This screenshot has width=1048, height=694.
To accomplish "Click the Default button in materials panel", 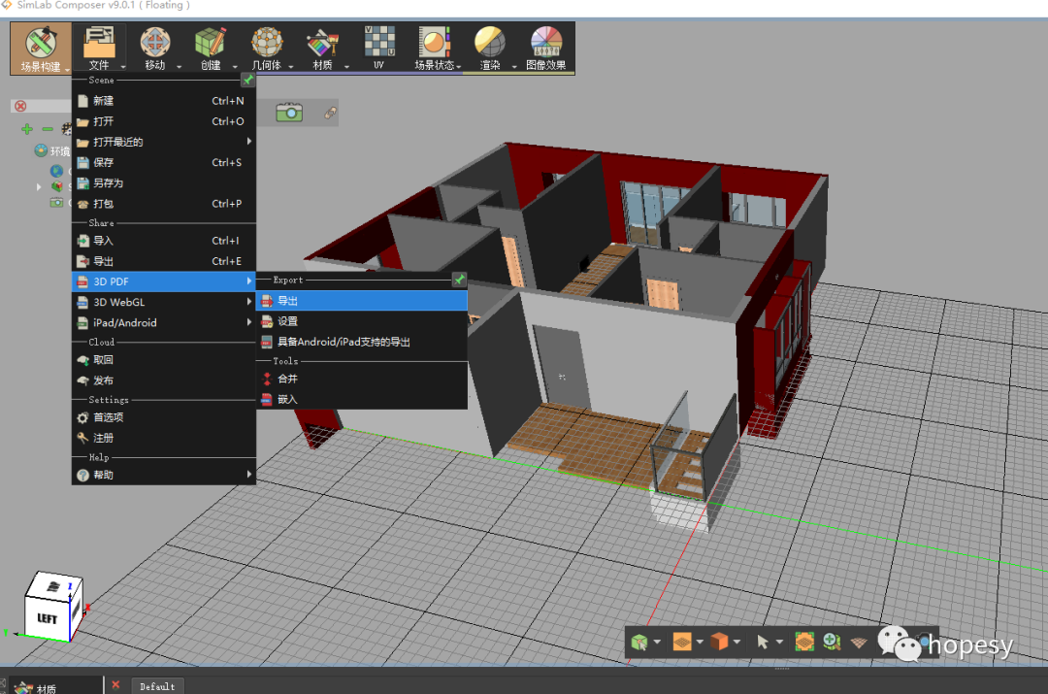I will (157, 686).
